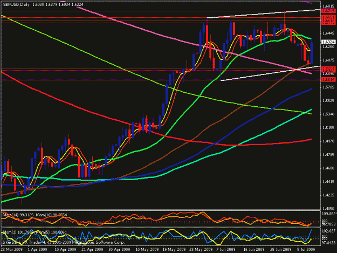
Task: Click the Mom(1) 101.7895 indicator label
Action: [x=18, y=233]
